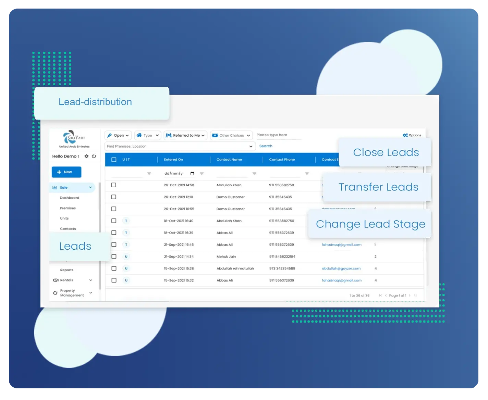This screenshot has height=400, width=488.
Task: Check the Mehuk Jain lead row checkbox
Action: 114,257
